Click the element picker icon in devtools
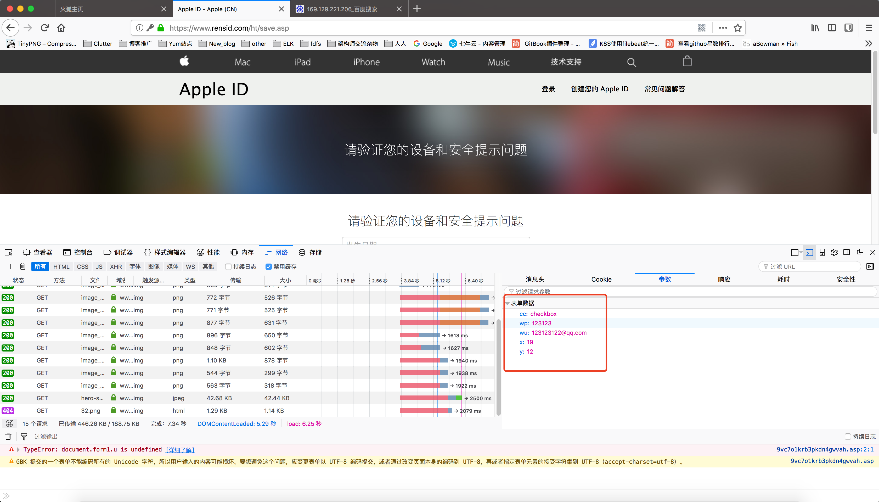 pyautogui.click(x=9, y=252)
